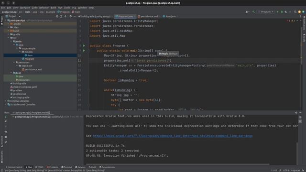Hide the Run tool window minus icon
Viewport: 306px width, 172px height.
click(300, 113)
